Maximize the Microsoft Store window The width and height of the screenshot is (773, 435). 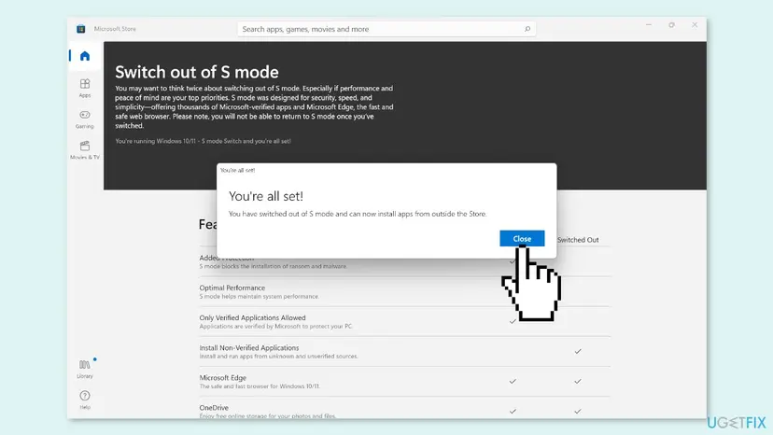click(x=671, y=24)
